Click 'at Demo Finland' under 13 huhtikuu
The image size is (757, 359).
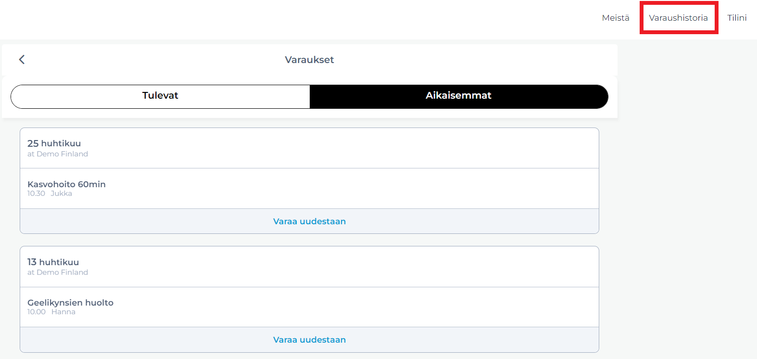58,272
